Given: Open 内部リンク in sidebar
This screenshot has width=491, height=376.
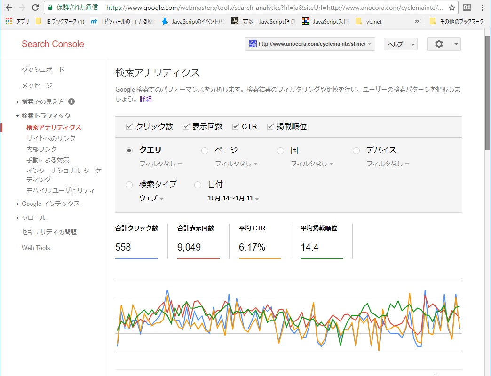Looking at the screenshot, I should coord(42,149).
